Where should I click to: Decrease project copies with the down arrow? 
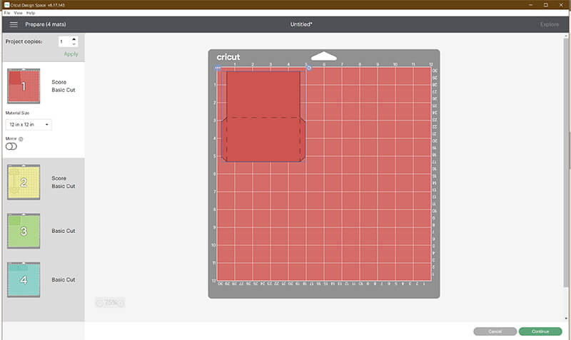coord(74,44)
